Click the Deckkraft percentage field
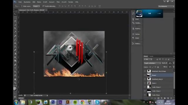This screenshot has height=105, width=188. coord(170,63)
